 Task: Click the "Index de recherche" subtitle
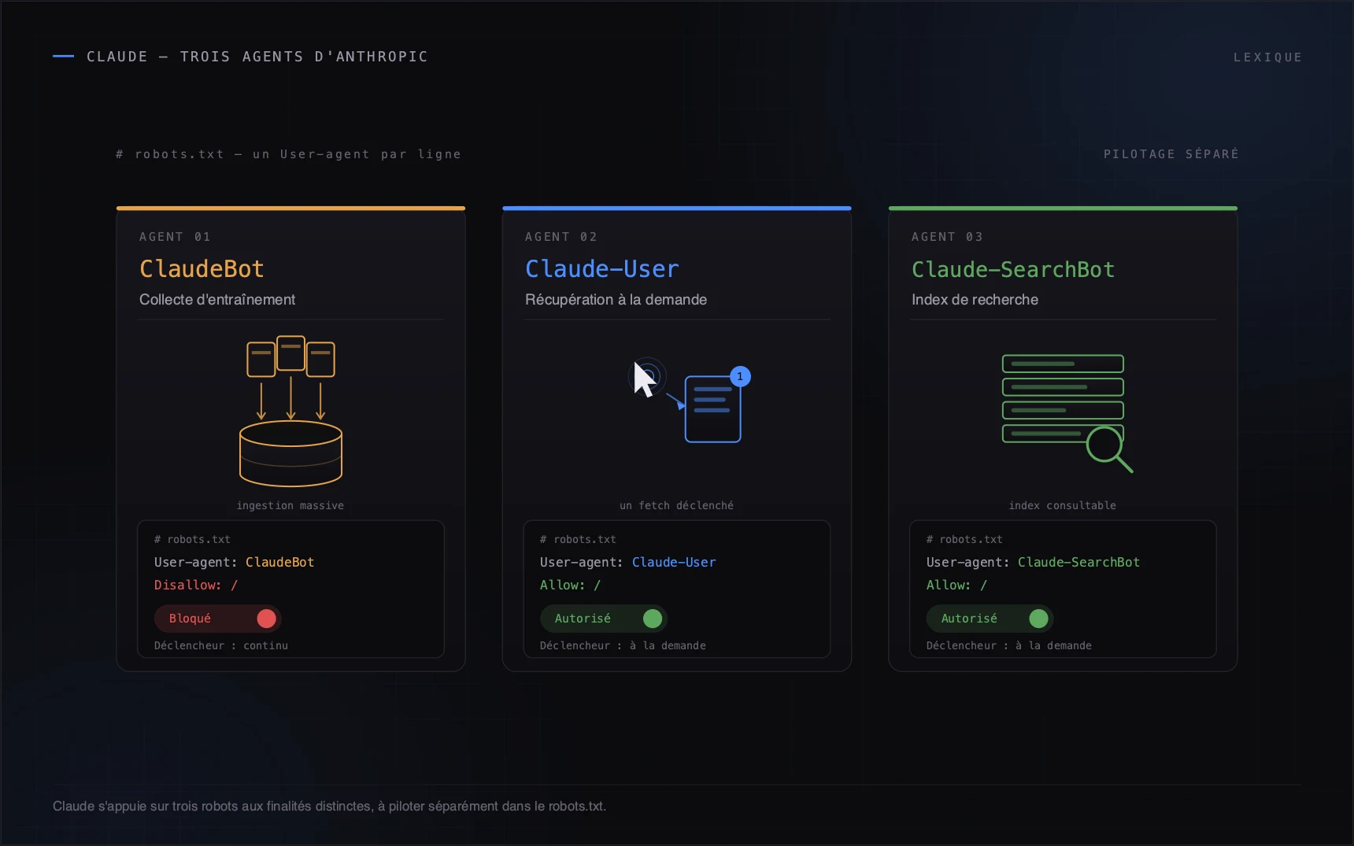coord(975,300)
